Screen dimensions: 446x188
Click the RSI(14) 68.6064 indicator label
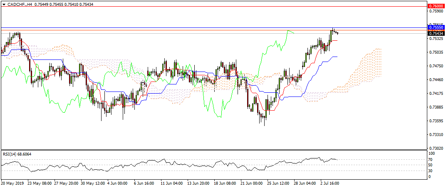[x=17, y=154]
